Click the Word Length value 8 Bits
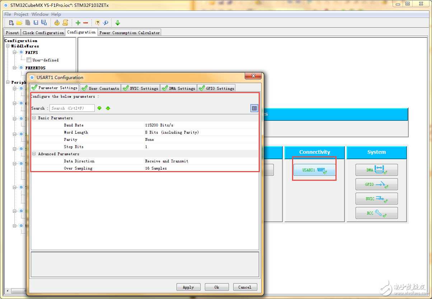This screenshot has height=299, width=432. pyautogui.click(x=172, y=132)
